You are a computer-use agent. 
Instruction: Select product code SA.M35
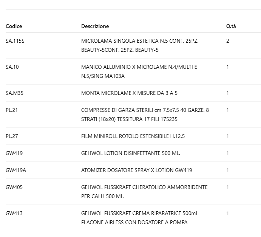pyautogui.click(x=14, y=93)
